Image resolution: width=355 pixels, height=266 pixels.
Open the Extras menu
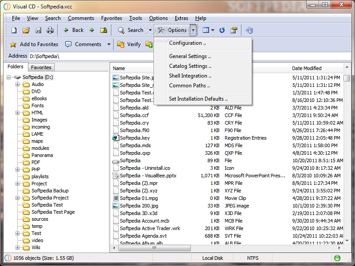(181, 18)
